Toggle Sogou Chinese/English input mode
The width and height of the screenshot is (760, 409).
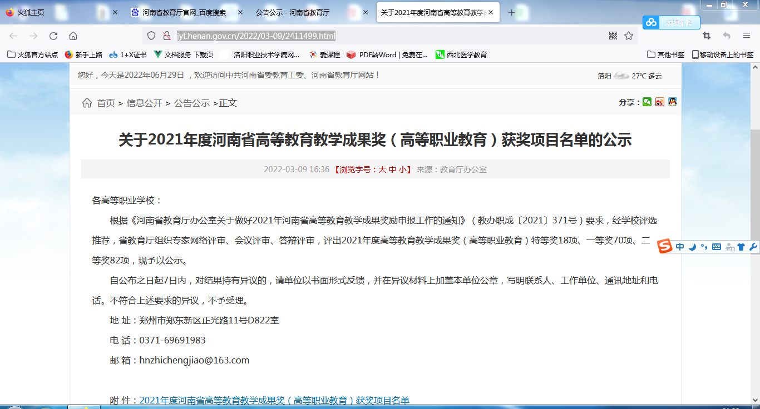(680, 247)
